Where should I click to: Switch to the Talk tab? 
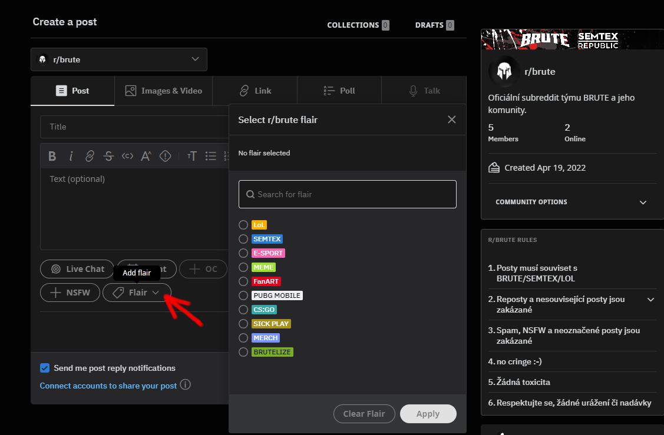point(424,91)
